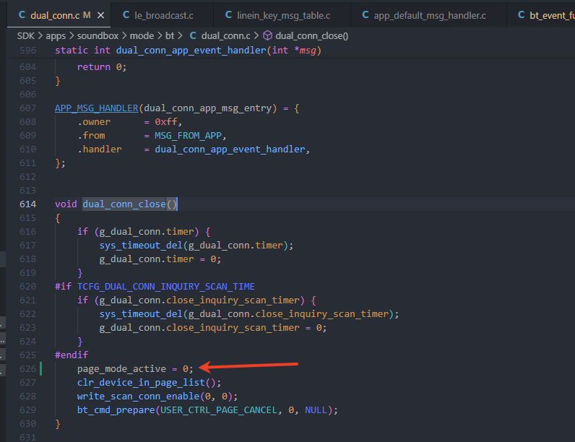Select apps in the breadcrumb
575x442 pixels.
(56, 36)
